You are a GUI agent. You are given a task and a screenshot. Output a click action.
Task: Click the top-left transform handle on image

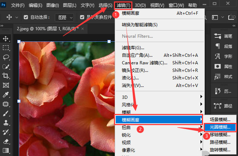point(19,41)
